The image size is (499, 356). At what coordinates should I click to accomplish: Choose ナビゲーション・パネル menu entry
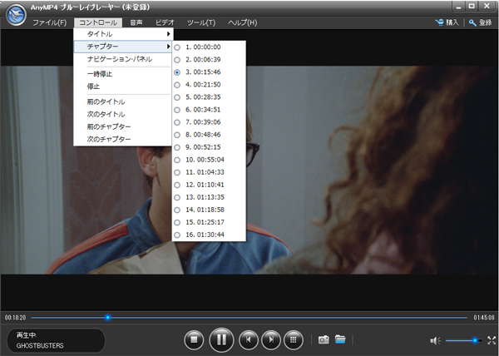click(123, 59)
